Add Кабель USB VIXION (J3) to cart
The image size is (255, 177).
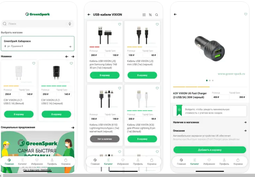coord(142,75)
